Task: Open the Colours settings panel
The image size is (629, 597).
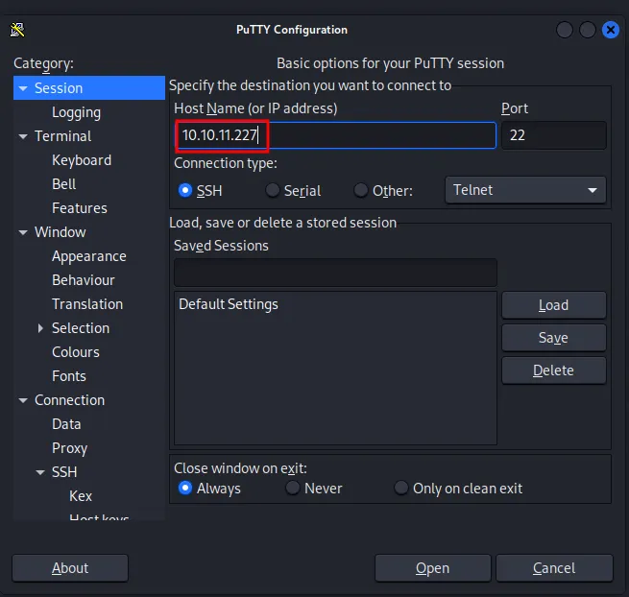Action: click(x=76, y=352)
